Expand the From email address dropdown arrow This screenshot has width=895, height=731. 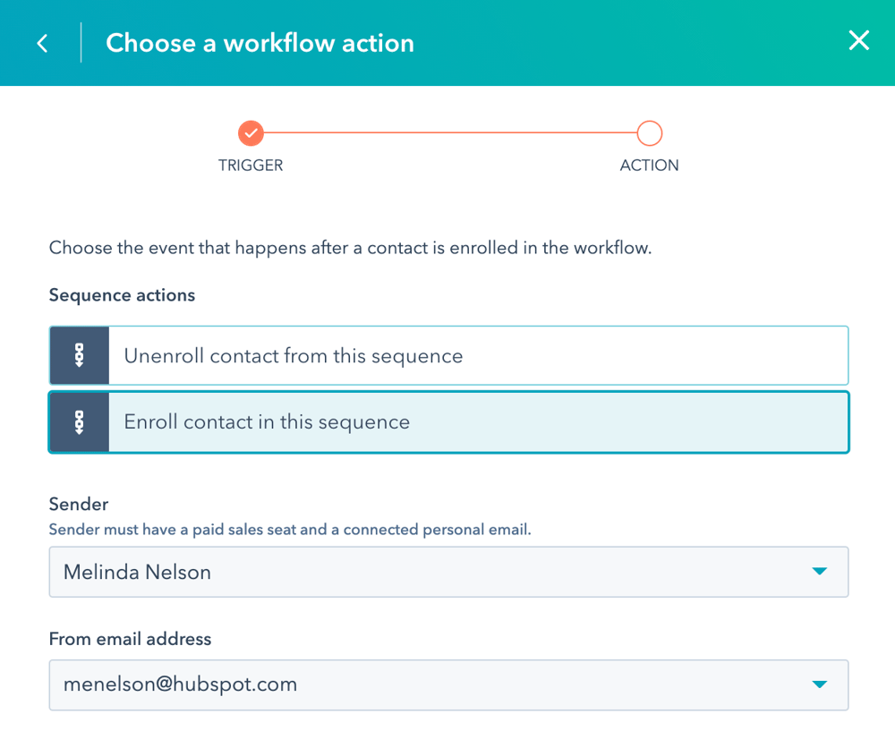(x=820, y=684)
